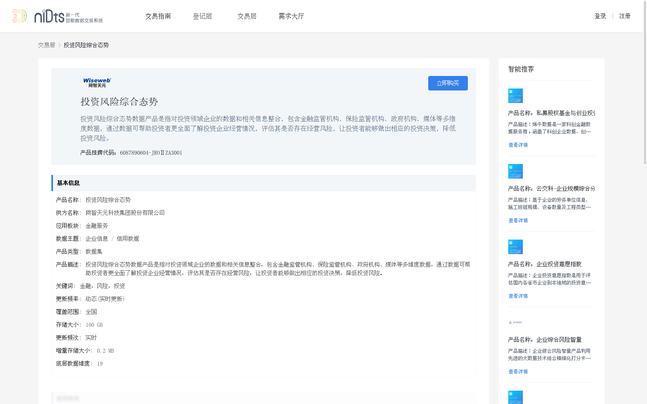
Task: Open thumbnail for 云交科-企业规模综合分 product
Action: (x=516, y=171)
